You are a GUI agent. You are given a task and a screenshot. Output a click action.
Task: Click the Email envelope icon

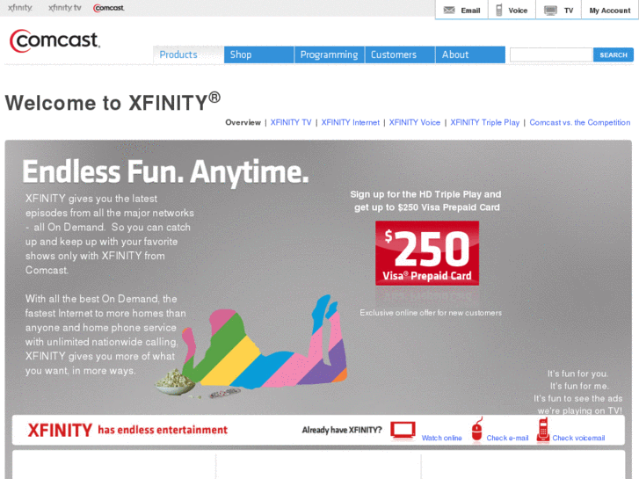tap(448, 11)
